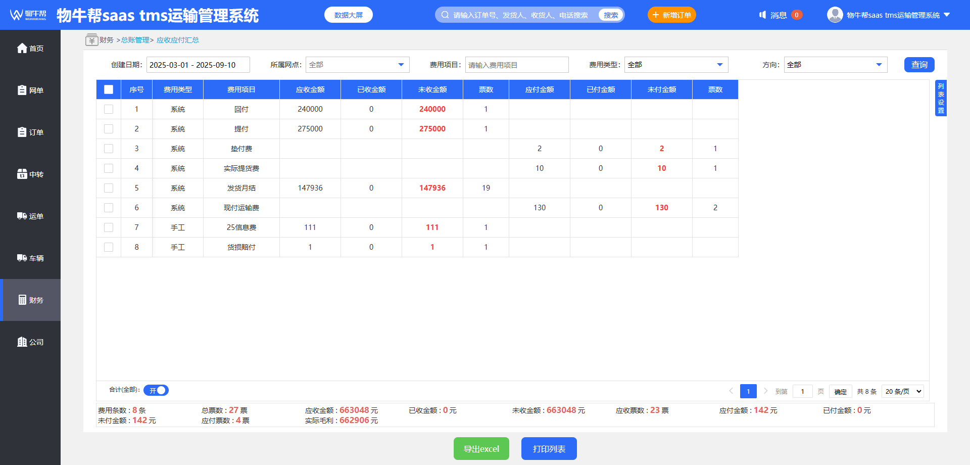Click the orange 新增订单 button
Viewport: 970px width, 465px height.
pos(672,15)
